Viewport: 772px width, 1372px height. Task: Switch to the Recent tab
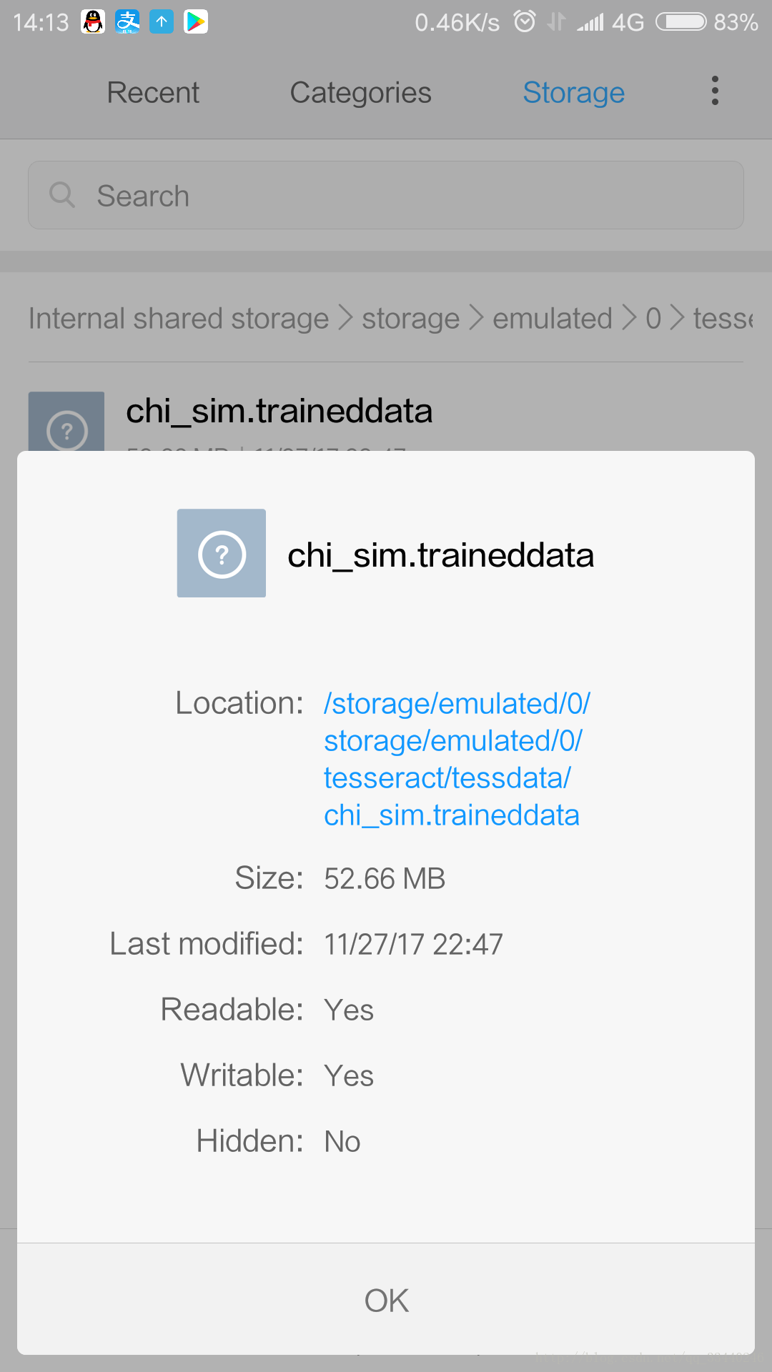tap(153, 92)
